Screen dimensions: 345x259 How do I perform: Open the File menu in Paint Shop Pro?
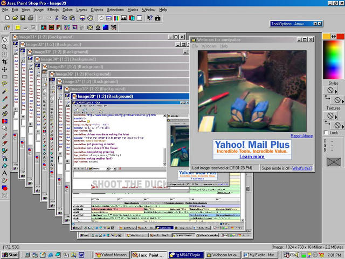5,10
